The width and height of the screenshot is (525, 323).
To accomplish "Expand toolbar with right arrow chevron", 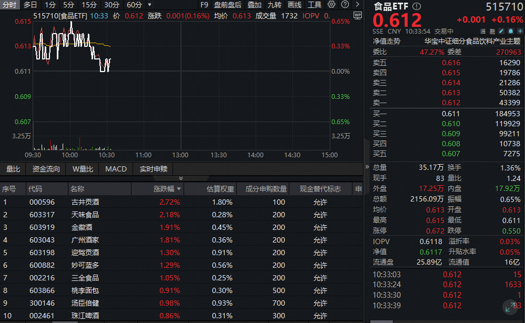I will [357, 5].
